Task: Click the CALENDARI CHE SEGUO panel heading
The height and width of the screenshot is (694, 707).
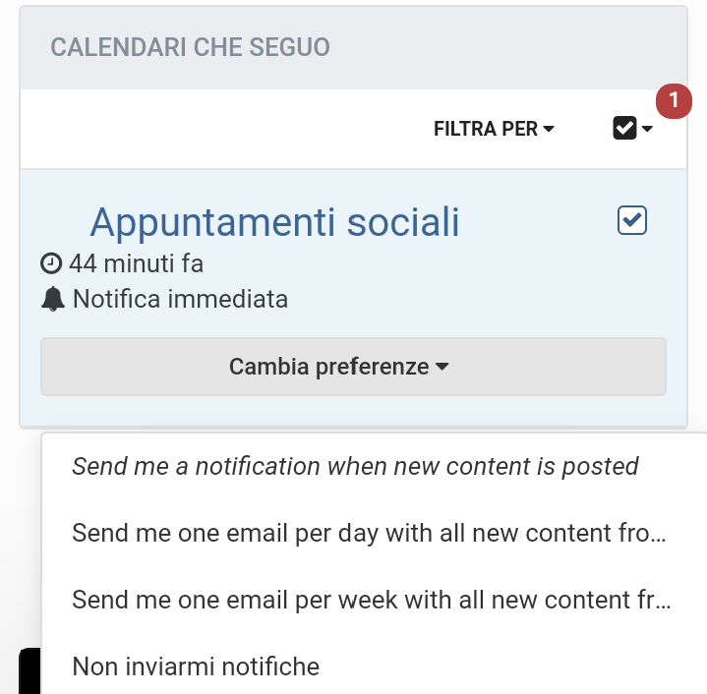Action: (x=190, y=47)
